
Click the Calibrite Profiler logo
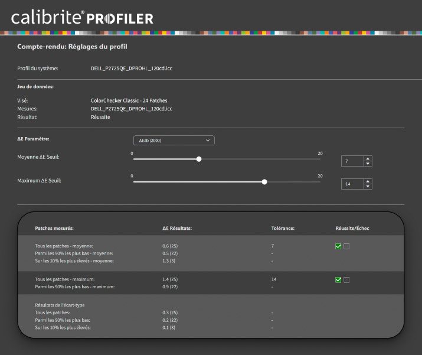pyautogui.click(x=82, y=17)
